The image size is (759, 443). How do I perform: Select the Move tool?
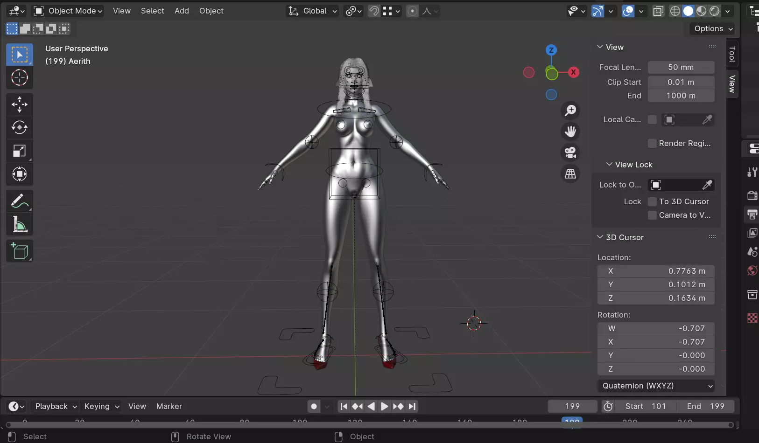pos(20,104)
